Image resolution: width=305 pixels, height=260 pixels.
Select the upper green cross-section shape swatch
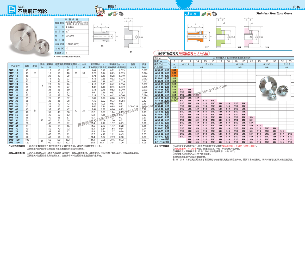tap(220, 31)
